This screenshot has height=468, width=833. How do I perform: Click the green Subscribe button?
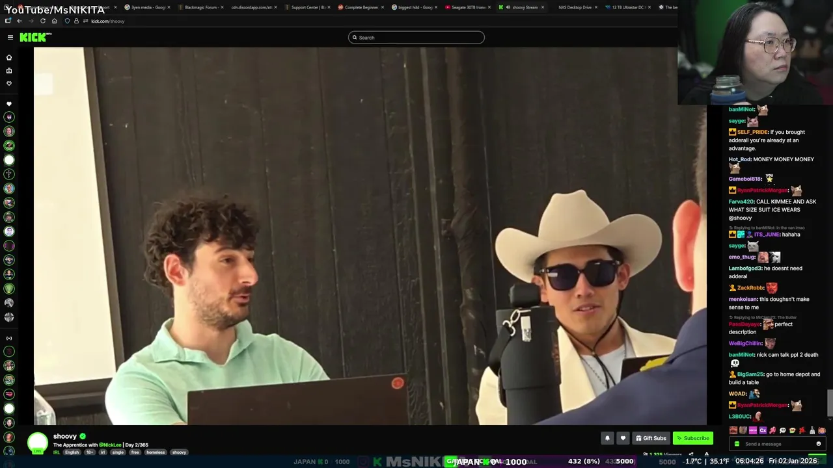point(692,438)
